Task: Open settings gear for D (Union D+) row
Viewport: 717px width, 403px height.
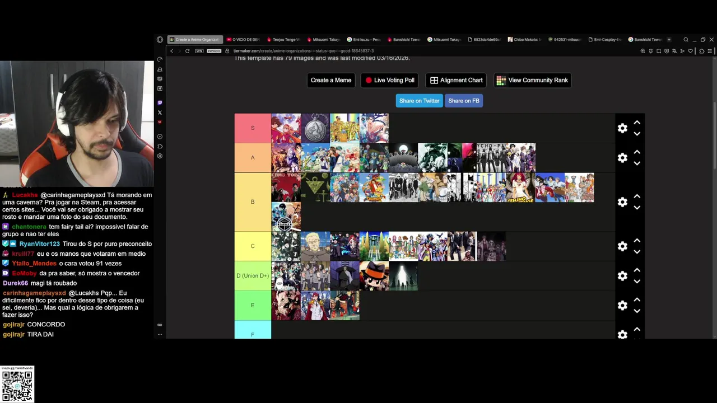Action: click(x=622, y=276)
